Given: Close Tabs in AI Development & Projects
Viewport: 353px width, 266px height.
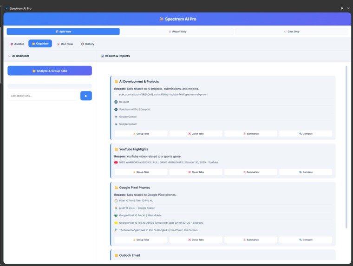Looking at the screenshot, I should [196, 134].
